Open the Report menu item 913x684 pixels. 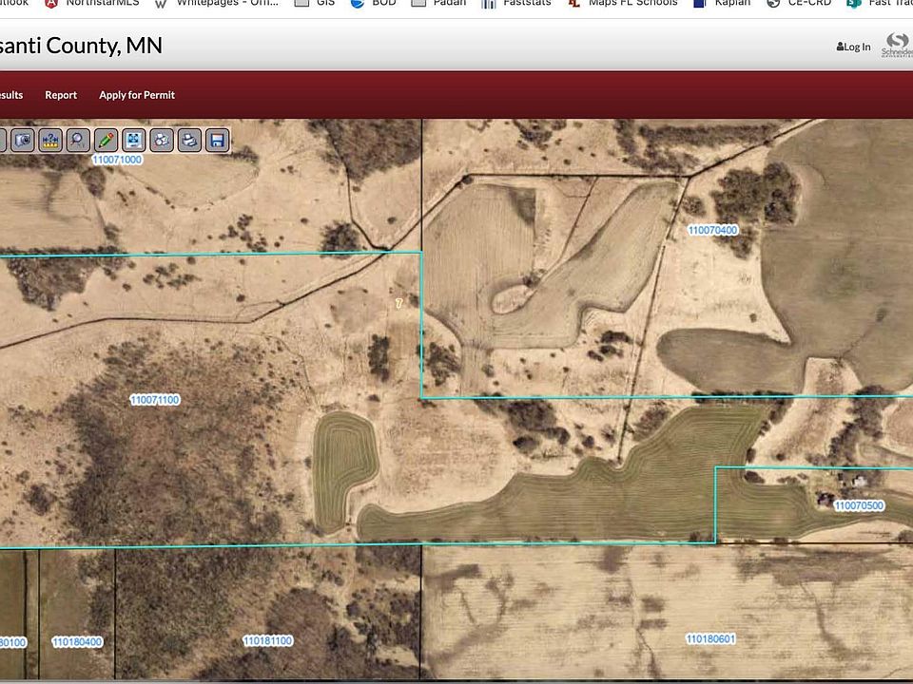pos(61,95)
